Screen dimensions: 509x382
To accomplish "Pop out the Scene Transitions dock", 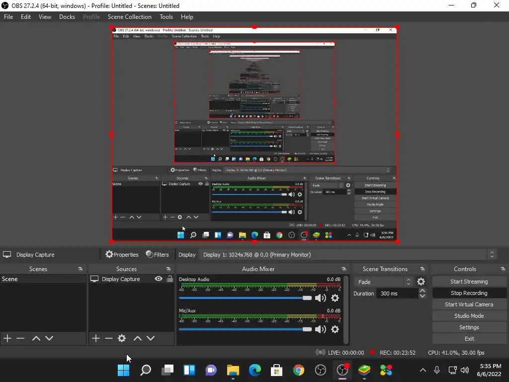I will (423, 269).
